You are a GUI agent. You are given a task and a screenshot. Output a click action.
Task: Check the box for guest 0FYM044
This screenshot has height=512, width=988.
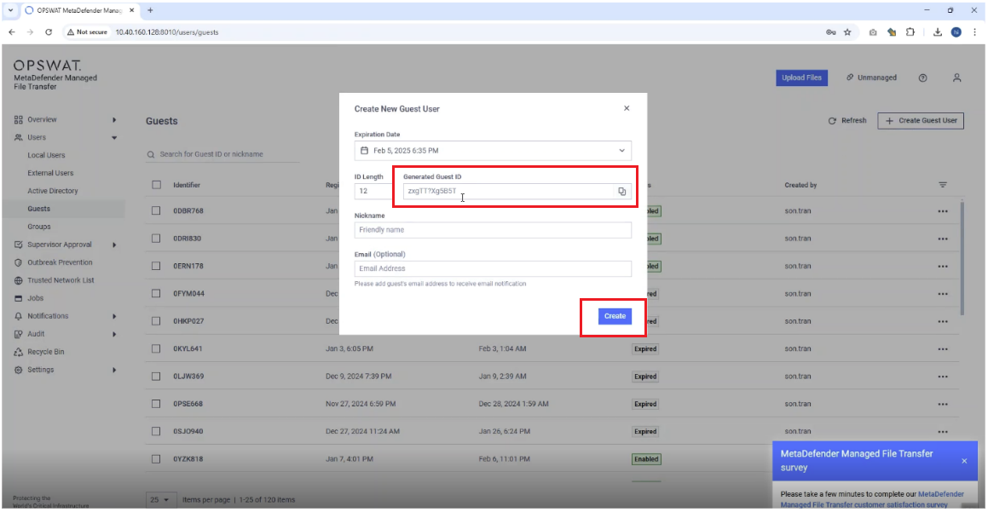(x=156, y=293)
